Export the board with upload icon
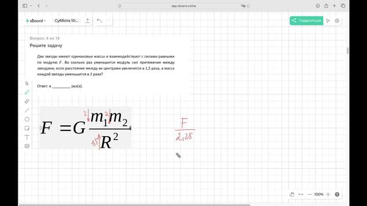 pos(88,21)
